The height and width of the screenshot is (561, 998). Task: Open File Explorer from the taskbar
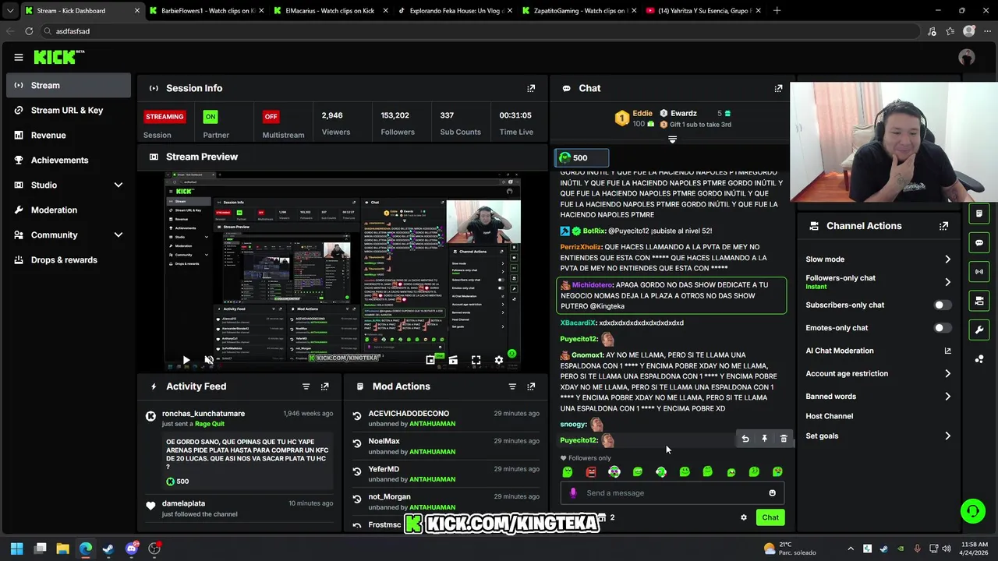tap(62, 549)
